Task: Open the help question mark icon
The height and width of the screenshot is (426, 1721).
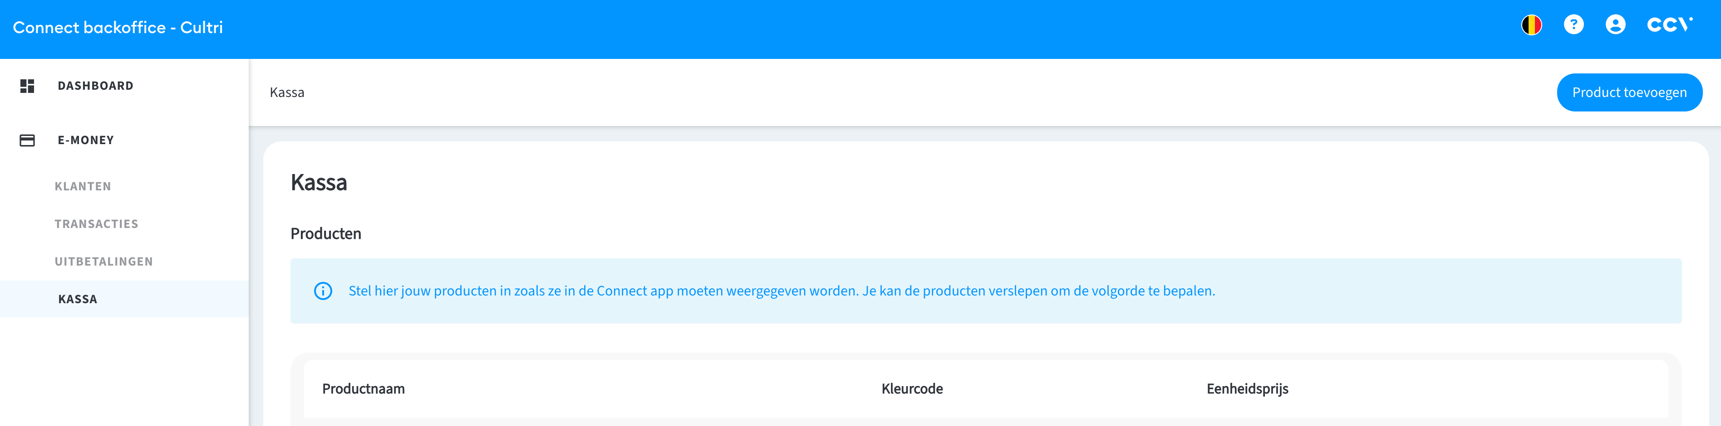Action: pos(1573,25)
